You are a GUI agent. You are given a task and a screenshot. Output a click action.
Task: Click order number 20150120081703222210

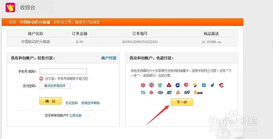tap(140, 42)
